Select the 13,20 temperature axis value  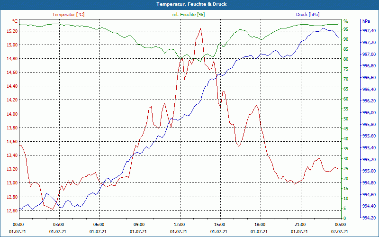12,169
